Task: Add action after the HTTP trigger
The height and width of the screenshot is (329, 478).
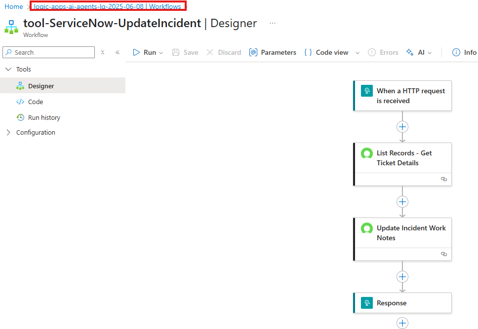Action: coord(402,127)
